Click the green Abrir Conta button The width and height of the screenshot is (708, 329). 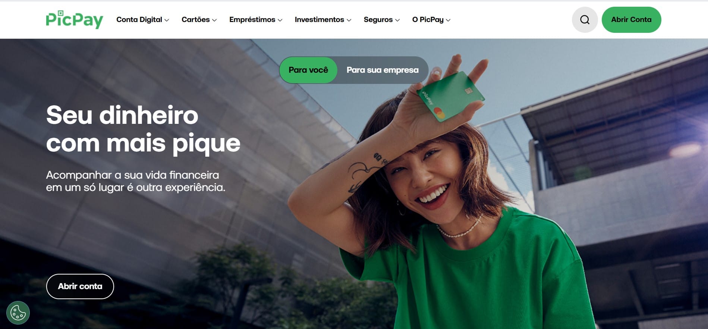pyautogui.click(x=631, y=20)
